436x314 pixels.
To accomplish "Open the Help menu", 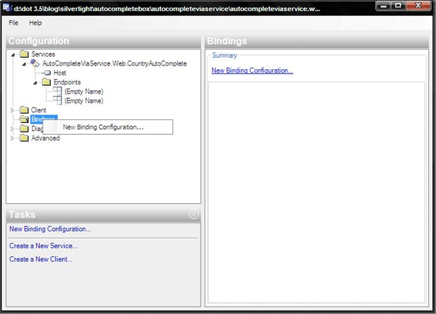I will [x=36, y=23].
